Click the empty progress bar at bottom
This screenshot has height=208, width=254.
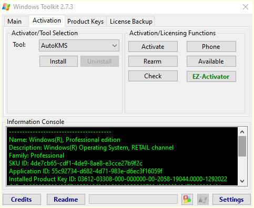pos(133,199)
